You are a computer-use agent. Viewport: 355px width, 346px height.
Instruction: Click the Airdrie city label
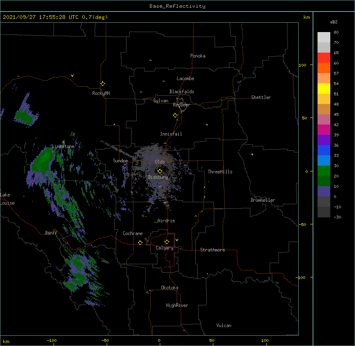pos(166,221)
